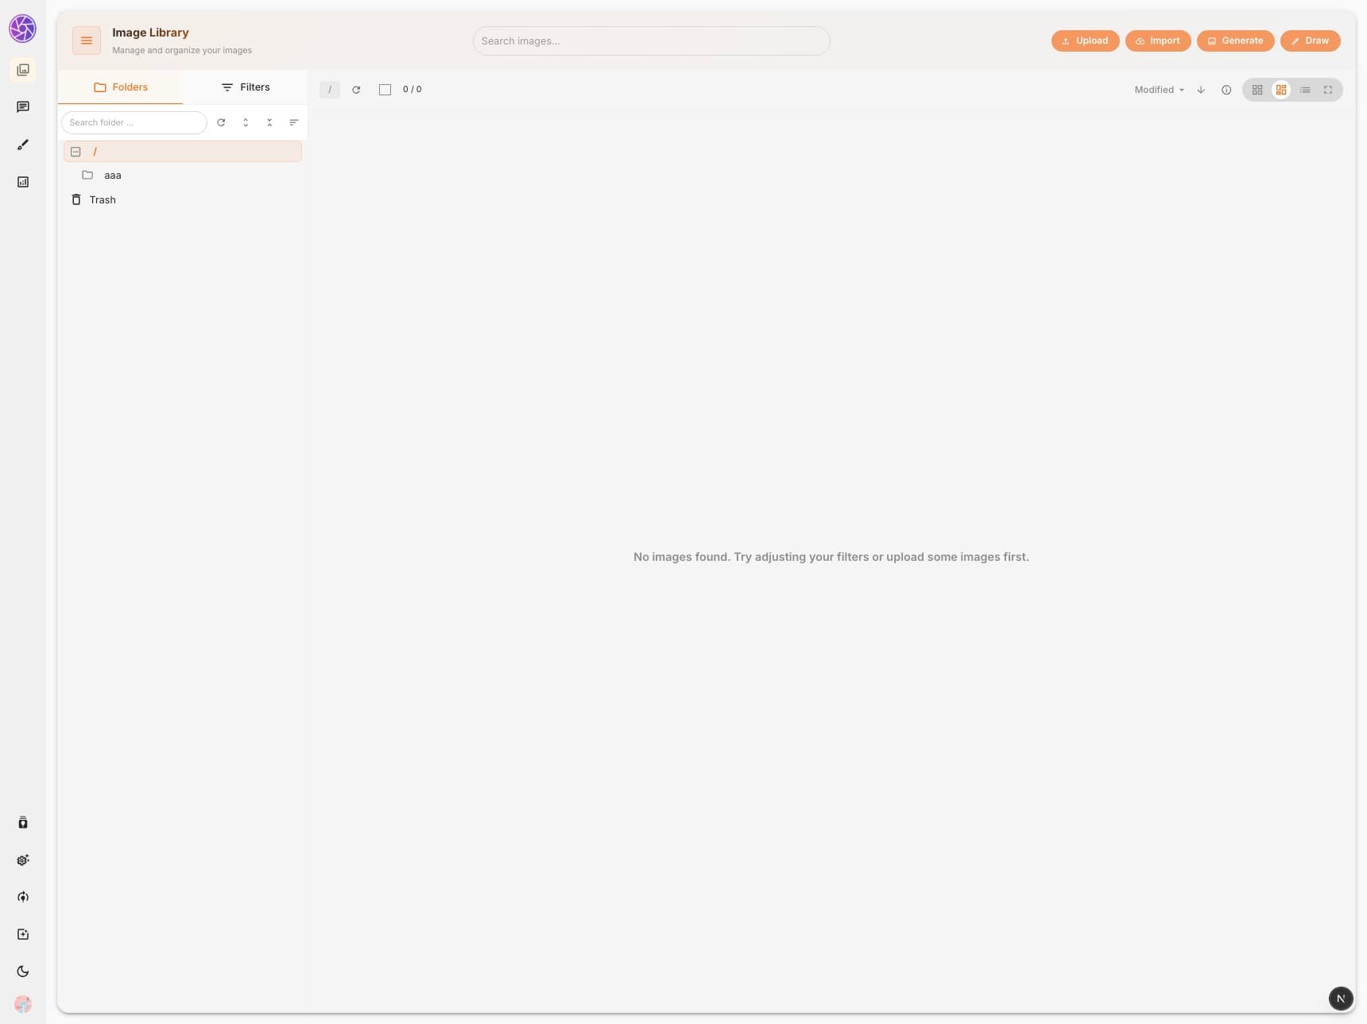
Task: Switch to fullscreen view mode
Action: click(1328, 90)
